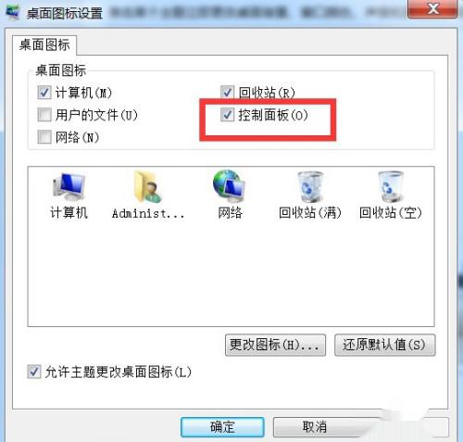Image resolution: width=463 pixels, height=442 pixels.
Task: Uncheck the 计算机(M) checkbox
Action: [44, 93]
